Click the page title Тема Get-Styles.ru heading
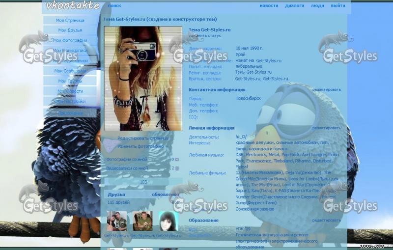Viewport: 393px width, 250px height. [x=160, y=19]
